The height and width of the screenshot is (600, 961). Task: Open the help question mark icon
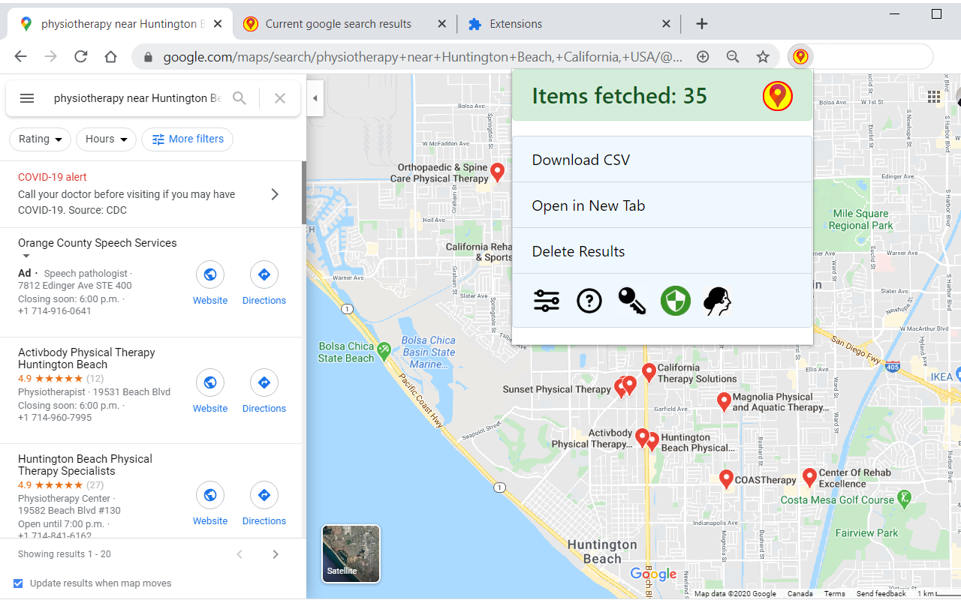click(589, 301)
